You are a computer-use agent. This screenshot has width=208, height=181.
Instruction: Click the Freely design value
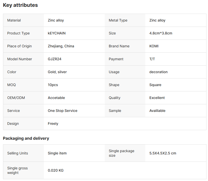pos(53,124)
